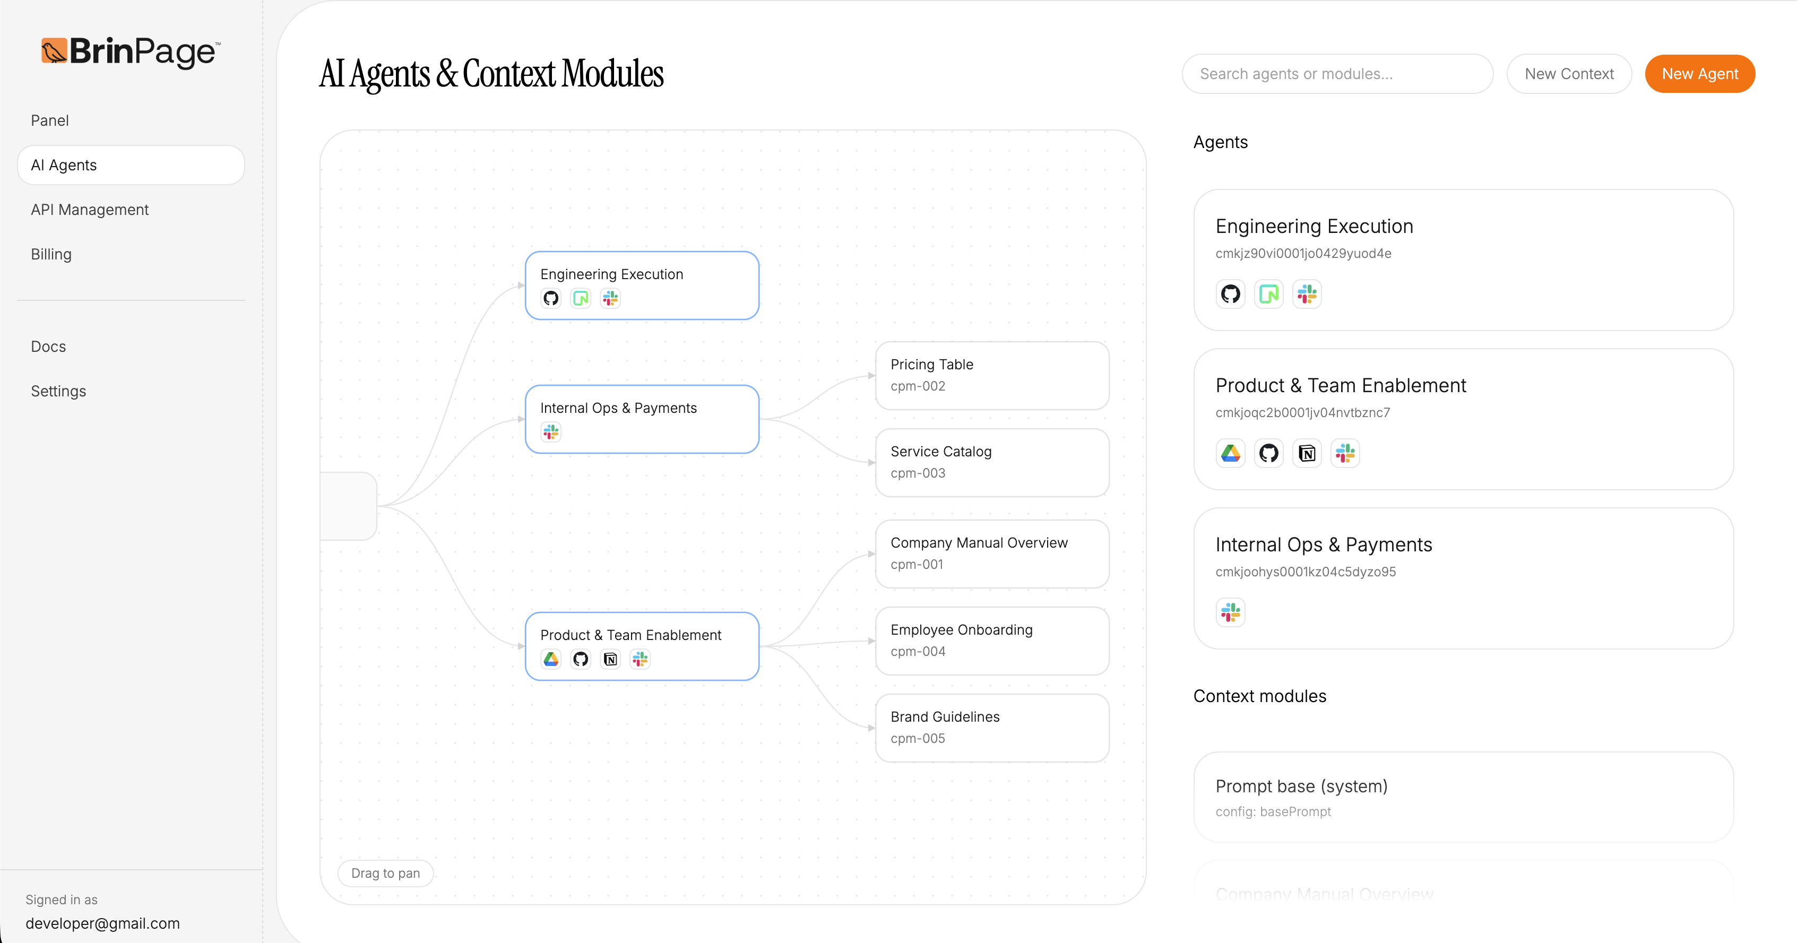Click the BrinPage bird logo
This screenshot has width=1797, height=943.
55,51
